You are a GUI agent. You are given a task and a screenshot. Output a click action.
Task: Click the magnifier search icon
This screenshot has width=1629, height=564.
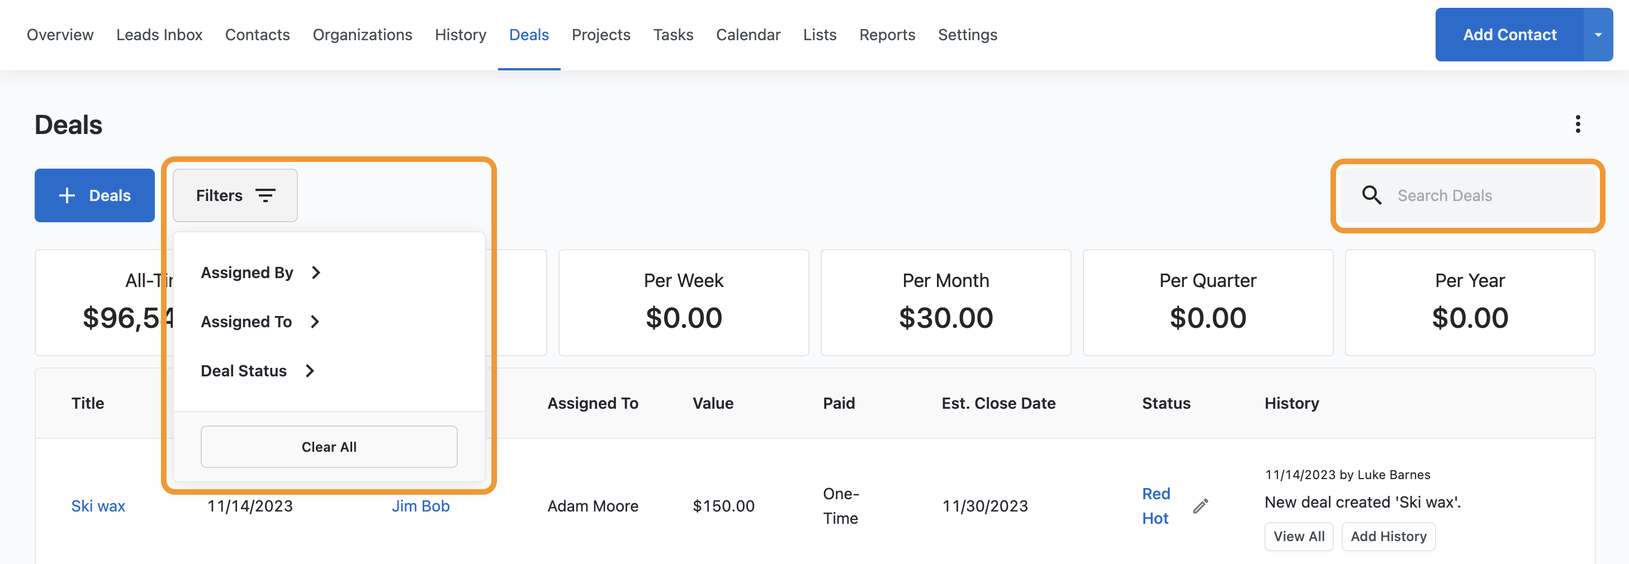1371,195
